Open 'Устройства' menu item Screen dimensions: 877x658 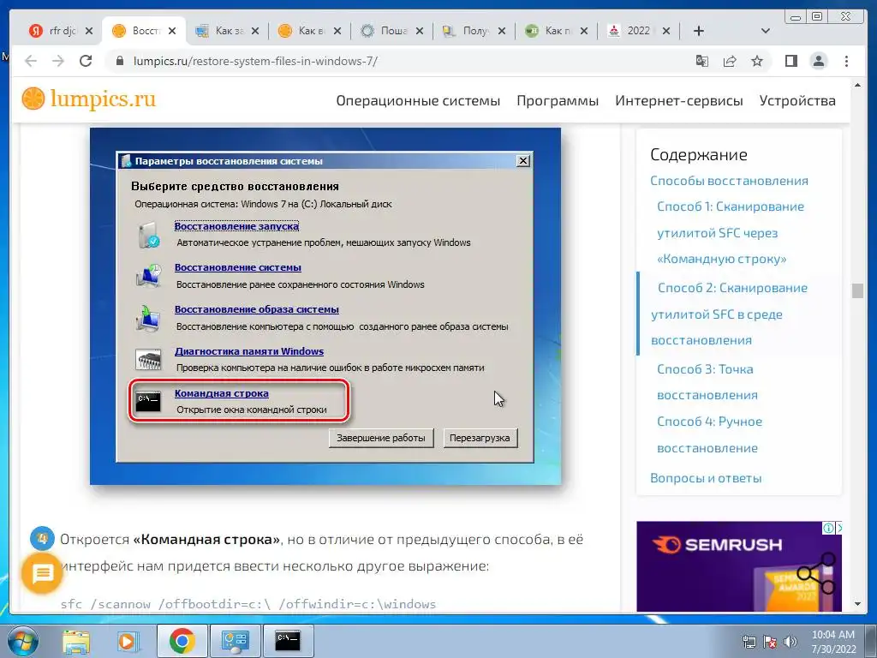[797, 101]
